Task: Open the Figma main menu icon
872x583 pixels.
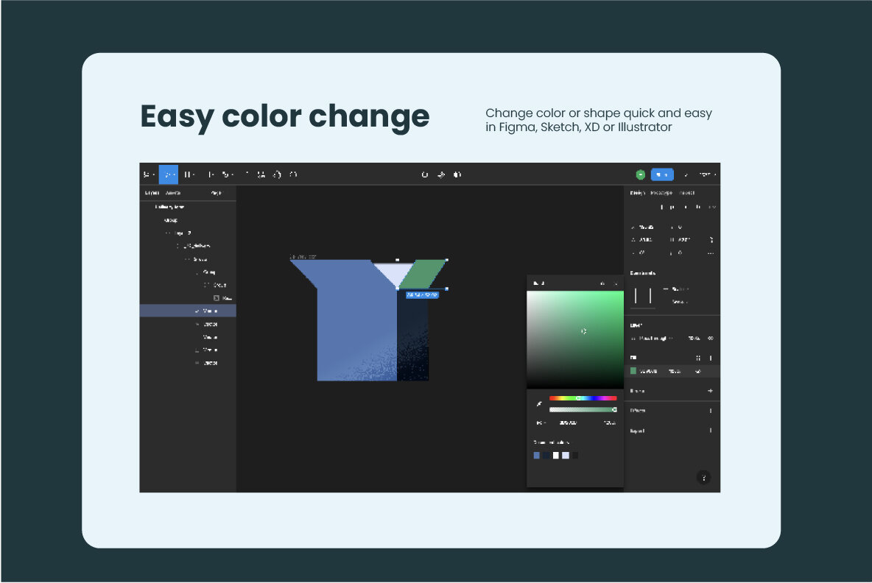Action: pos(147,174)
